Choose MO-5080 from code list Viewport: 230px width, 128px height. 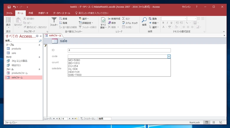(119, 60)
